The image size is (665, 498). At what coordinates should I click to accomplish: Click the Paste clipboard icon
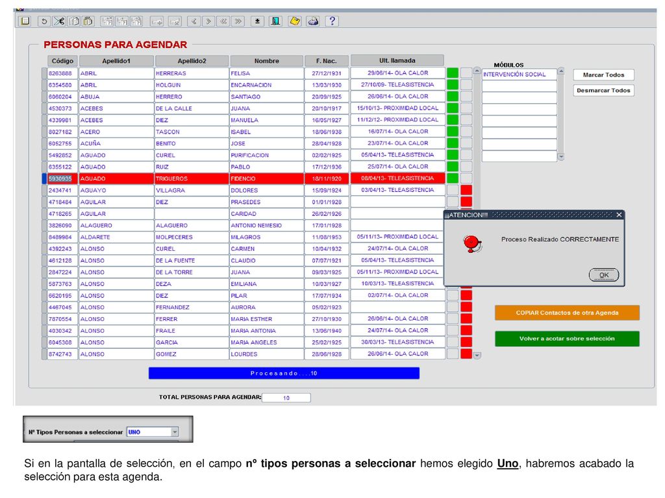[x=88, y=21]
